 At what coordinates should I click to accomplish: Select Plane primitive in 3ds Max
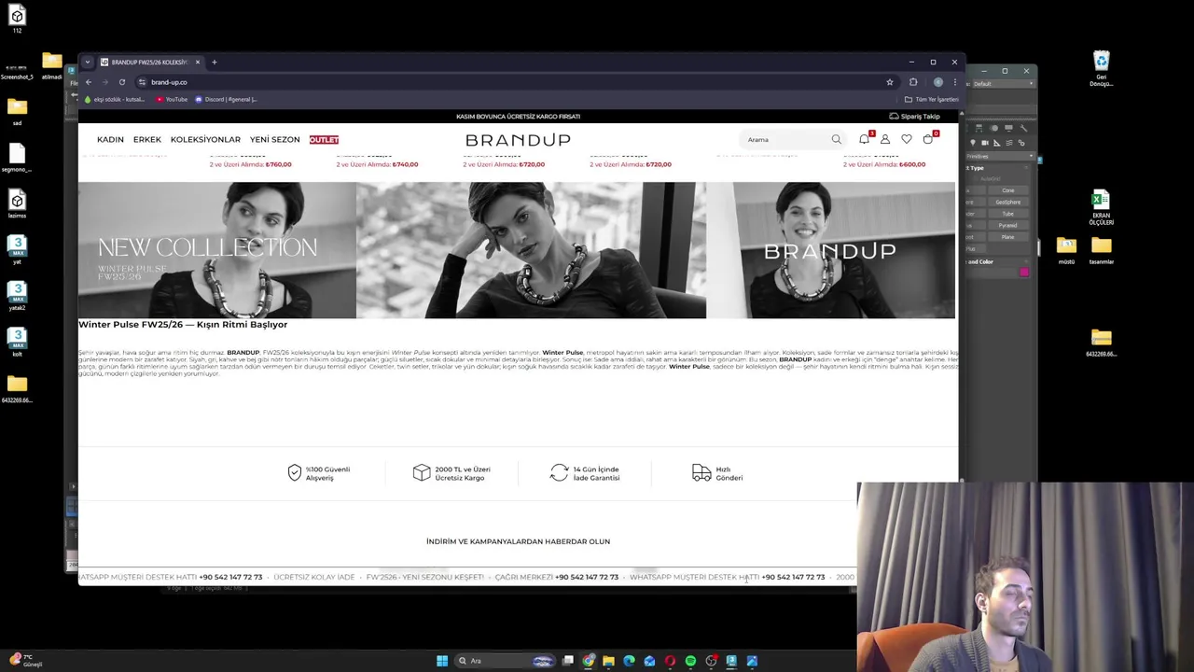(1007, 237)
